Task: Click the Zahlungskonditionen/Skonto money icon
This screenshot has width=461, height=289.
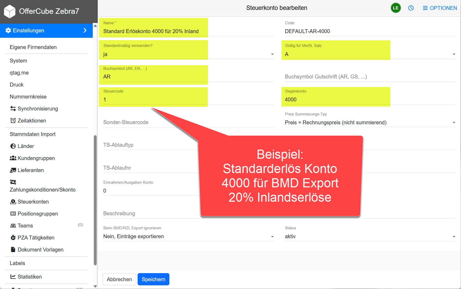Action: [x=13, y=182]
